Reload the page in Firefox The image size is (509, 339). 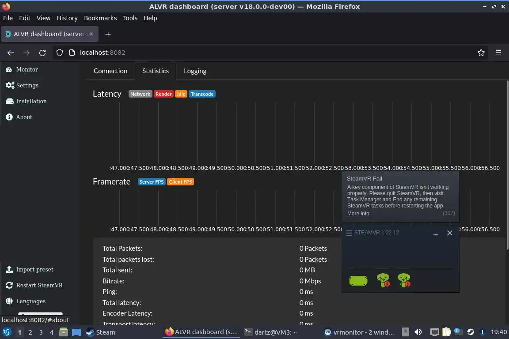[42, 53]
